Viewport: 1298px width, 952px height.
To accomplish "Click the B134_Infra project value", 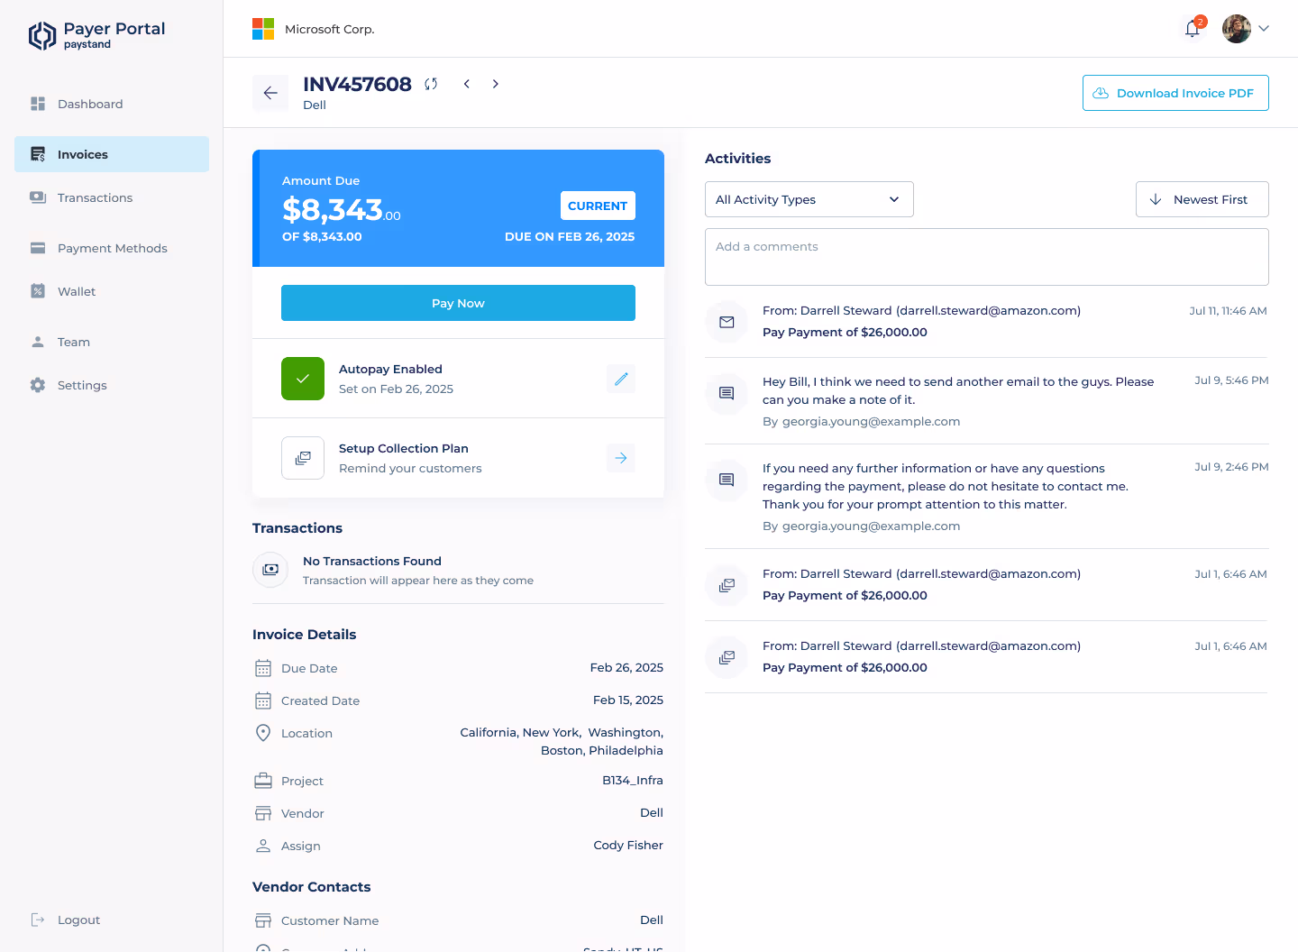I will point(633,780).
